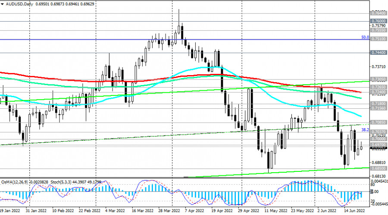Select the 80 level on indicator scale
388x215 pixels.
pos(372,184)
